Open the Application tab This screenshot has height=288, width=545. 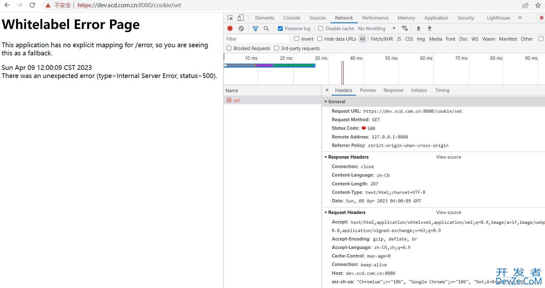(x=436, y=18)
